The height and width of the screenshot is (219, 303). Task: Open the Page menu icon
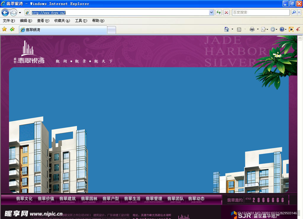[x=264, y=29]
